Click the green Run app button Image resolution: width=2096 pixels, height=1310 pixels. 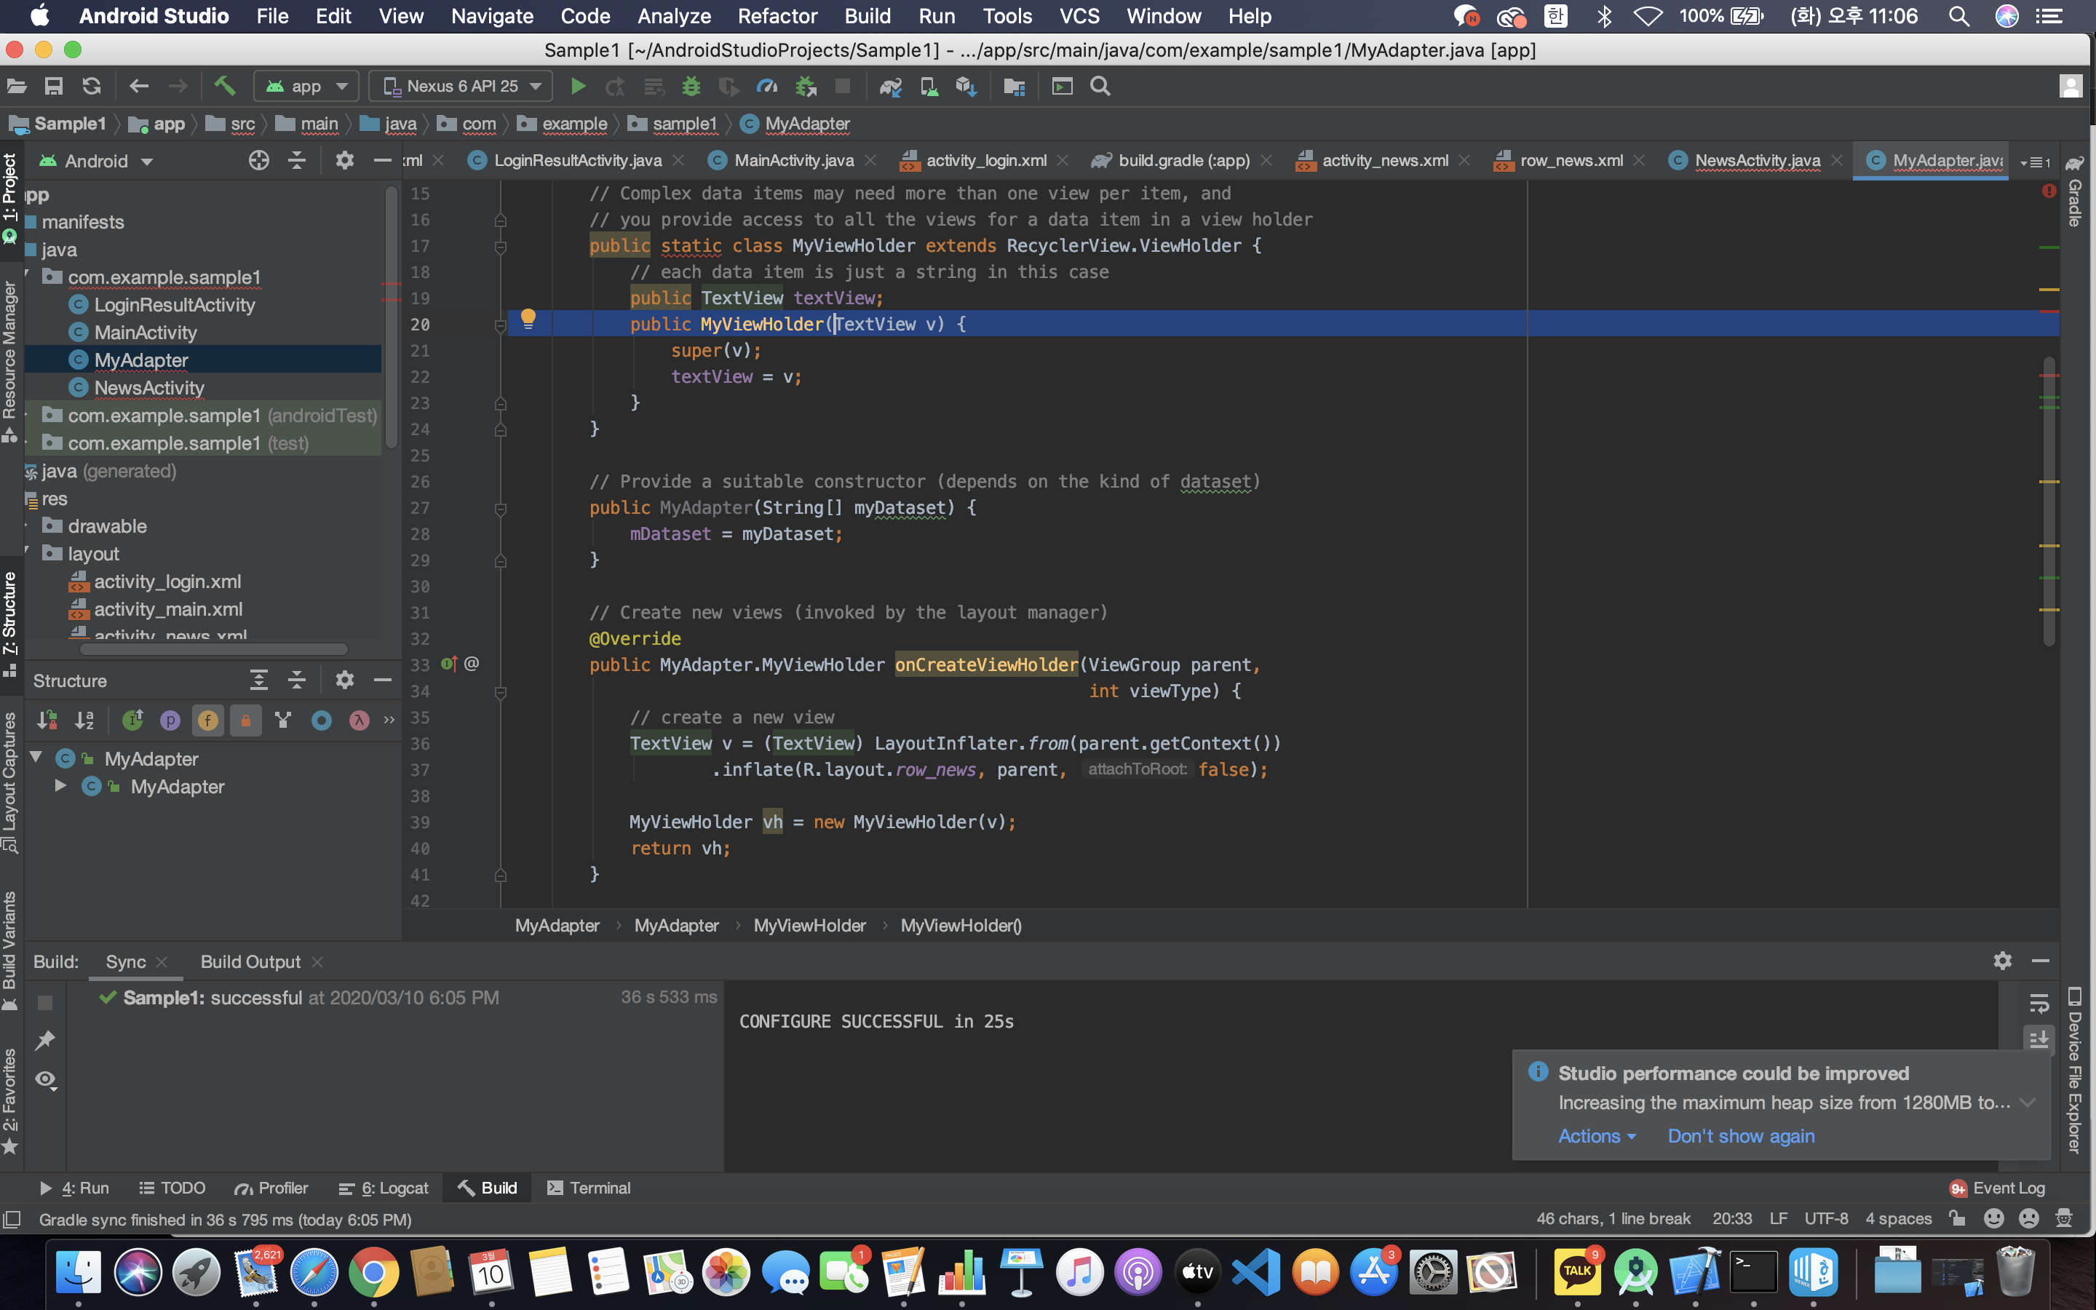coord(578,87)
